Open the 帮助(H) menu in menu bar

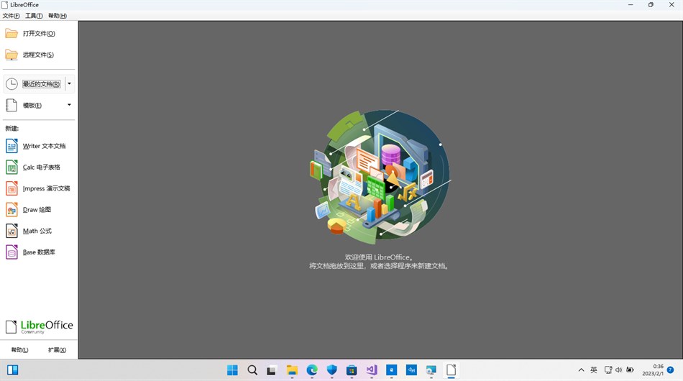tap(57, 16)
